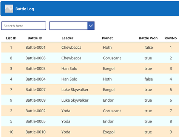Click true in the Battle-0005 row
The height and width of the screenshot is (138, 179).
click(148, 121)
